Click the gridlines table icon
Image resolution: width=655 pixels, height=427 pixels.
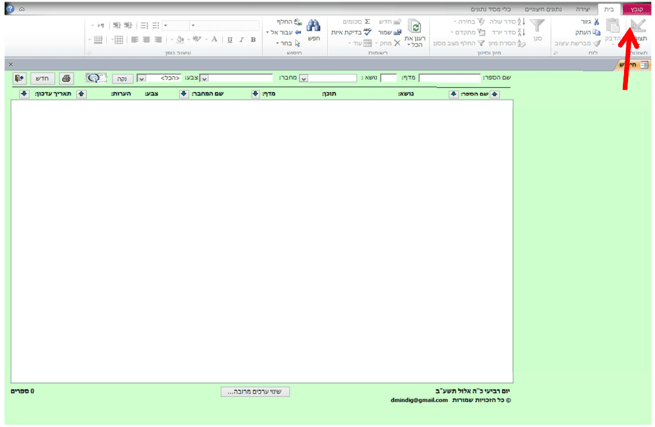(x=119, y=40)
